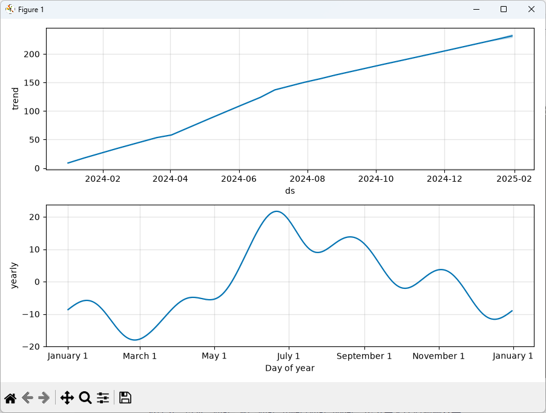Click the July 1 tick label
This screenshot has height=413, width=546.
(288, 356)
